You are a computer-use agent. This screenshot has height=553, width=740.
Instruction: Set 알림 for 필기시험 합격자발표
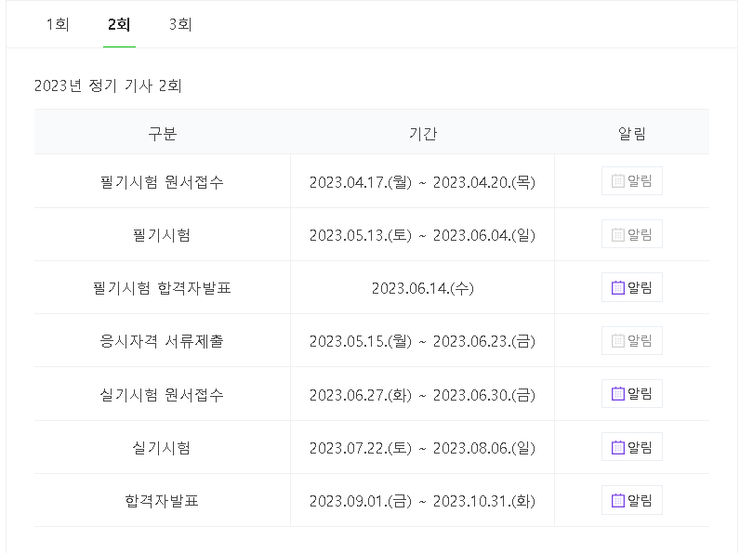coord(632,287)
